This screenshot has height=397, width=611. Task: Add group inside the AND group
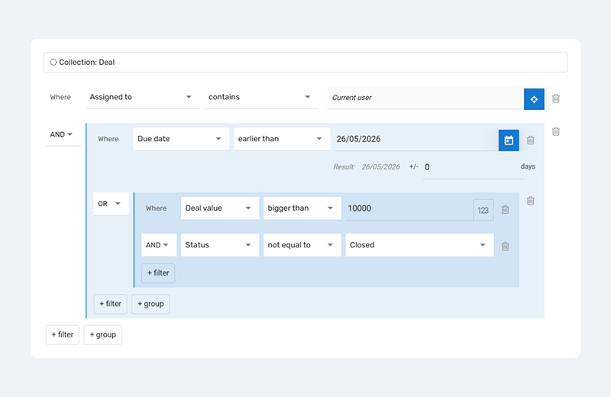(150, 304)
